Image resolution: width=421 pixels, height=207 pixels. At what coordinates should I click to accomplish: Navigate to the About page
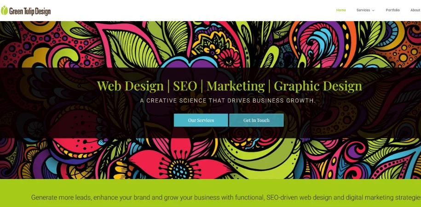point(415,10)
